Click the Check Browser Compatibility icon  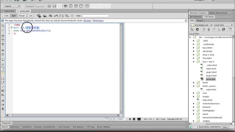61,16
